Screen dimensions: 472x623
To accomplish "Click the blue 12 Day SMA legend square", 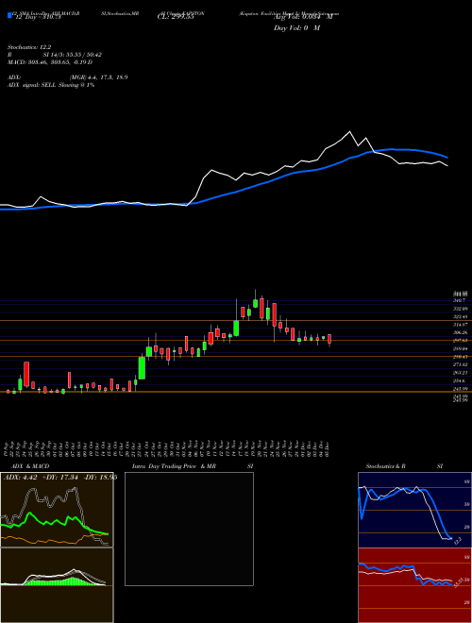I will click(x=9, y=15).
